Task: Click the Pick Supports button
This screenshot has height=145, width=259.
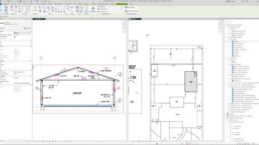Action: tap(102, 12)
